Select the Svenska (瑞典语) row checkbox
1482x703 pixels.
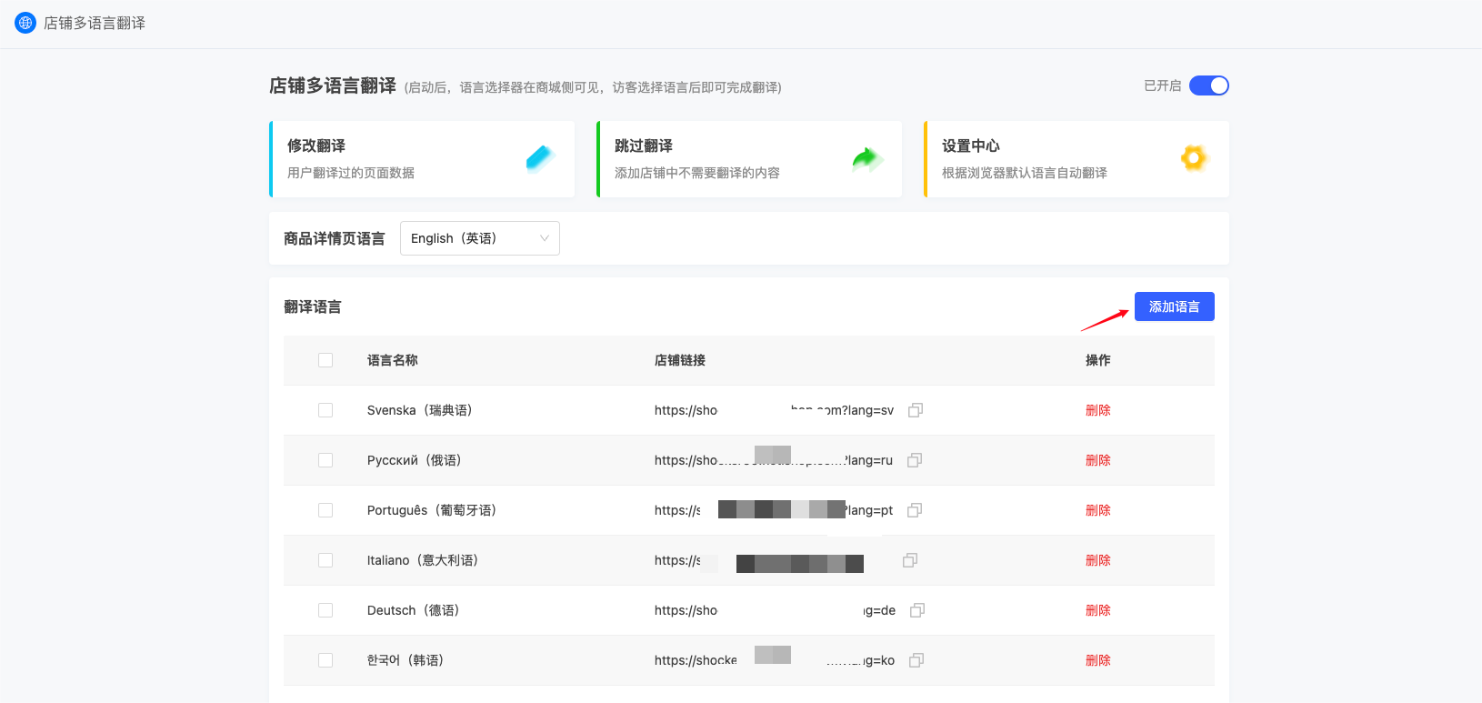point(325,410)
